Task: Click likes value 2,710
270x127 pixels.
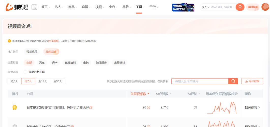Action: click(x=164, y=107)
